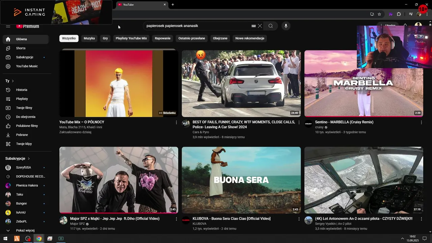Expand the Subskrypcje section header
Viewport: 432px width, 243px height.
pos(18,159)
